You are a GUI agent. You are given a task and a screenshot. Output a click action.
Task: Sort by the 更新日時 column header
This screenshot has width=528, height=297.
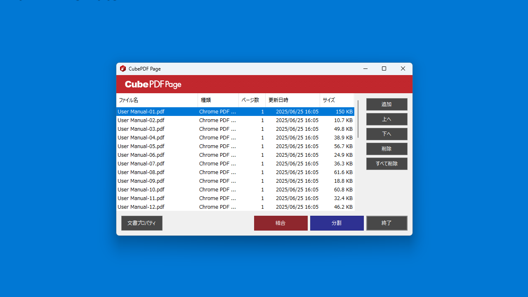click(293, 100)
